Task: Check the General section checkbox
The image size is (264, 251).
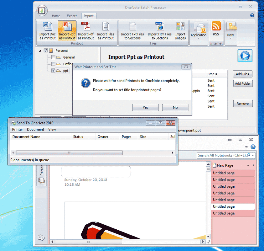Action: point(53,57)
